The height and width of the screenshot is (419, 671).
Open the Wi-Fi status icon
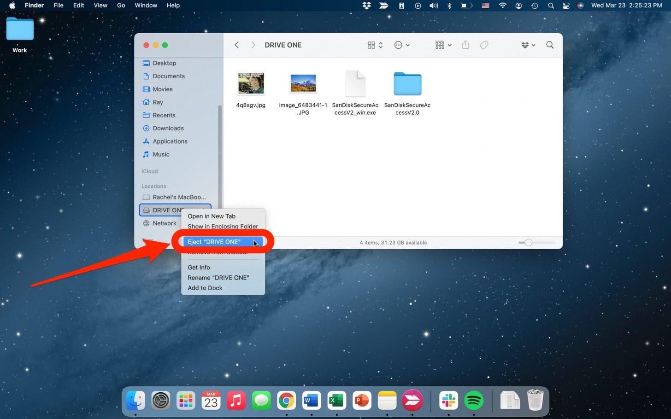tap(502, 6)
